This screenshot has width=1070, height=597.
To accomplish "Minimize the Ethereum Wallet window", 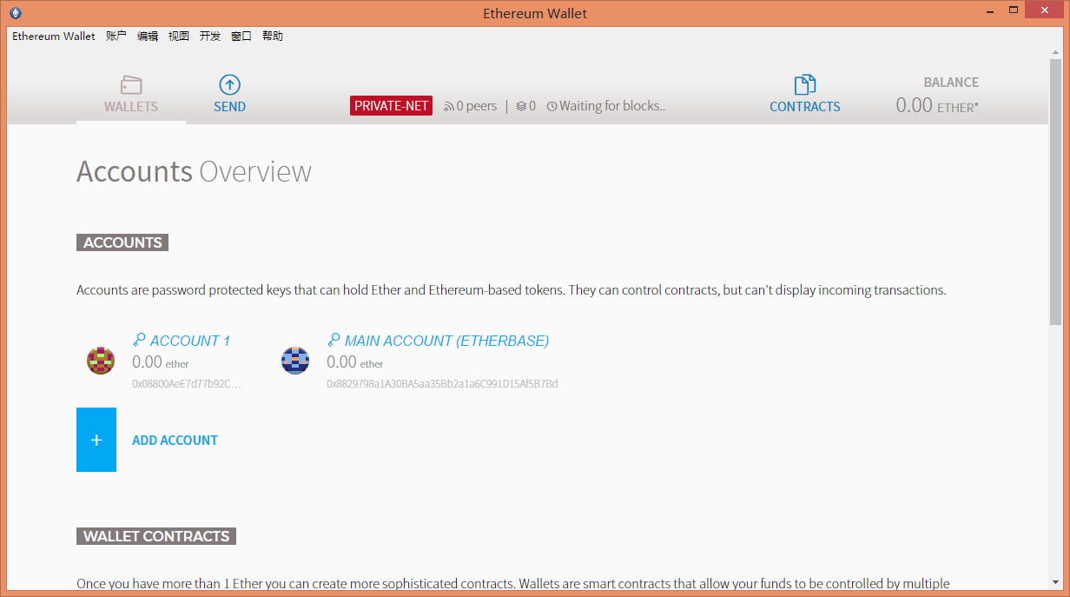I will point(990,11).
